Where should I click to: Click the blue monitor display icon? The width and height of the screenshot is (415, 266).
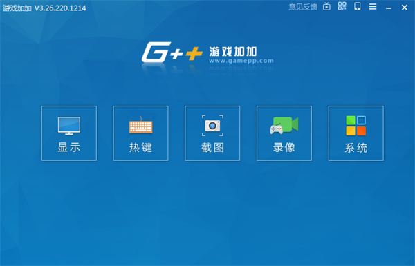tap(69, 126)
